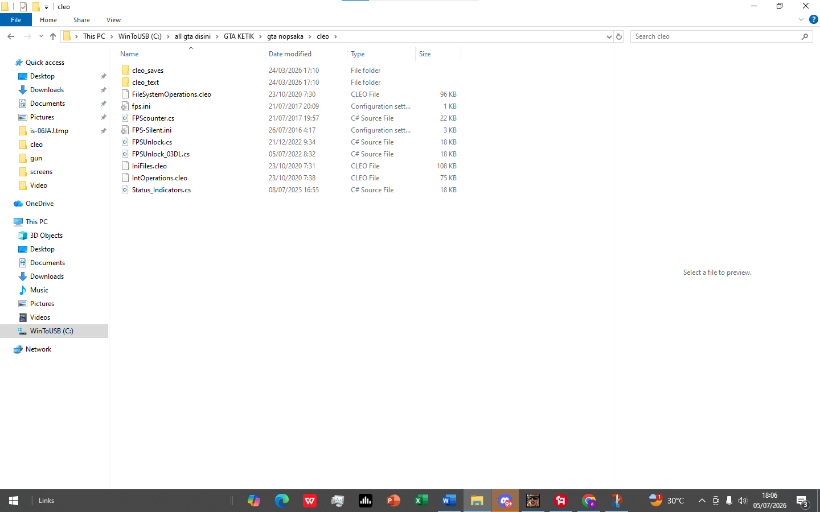Image resolution: width=820 pixels, height=512 pixels.
Task: Open Network in navigation pane
Action: pyautogui.click(x=38, y=349)
